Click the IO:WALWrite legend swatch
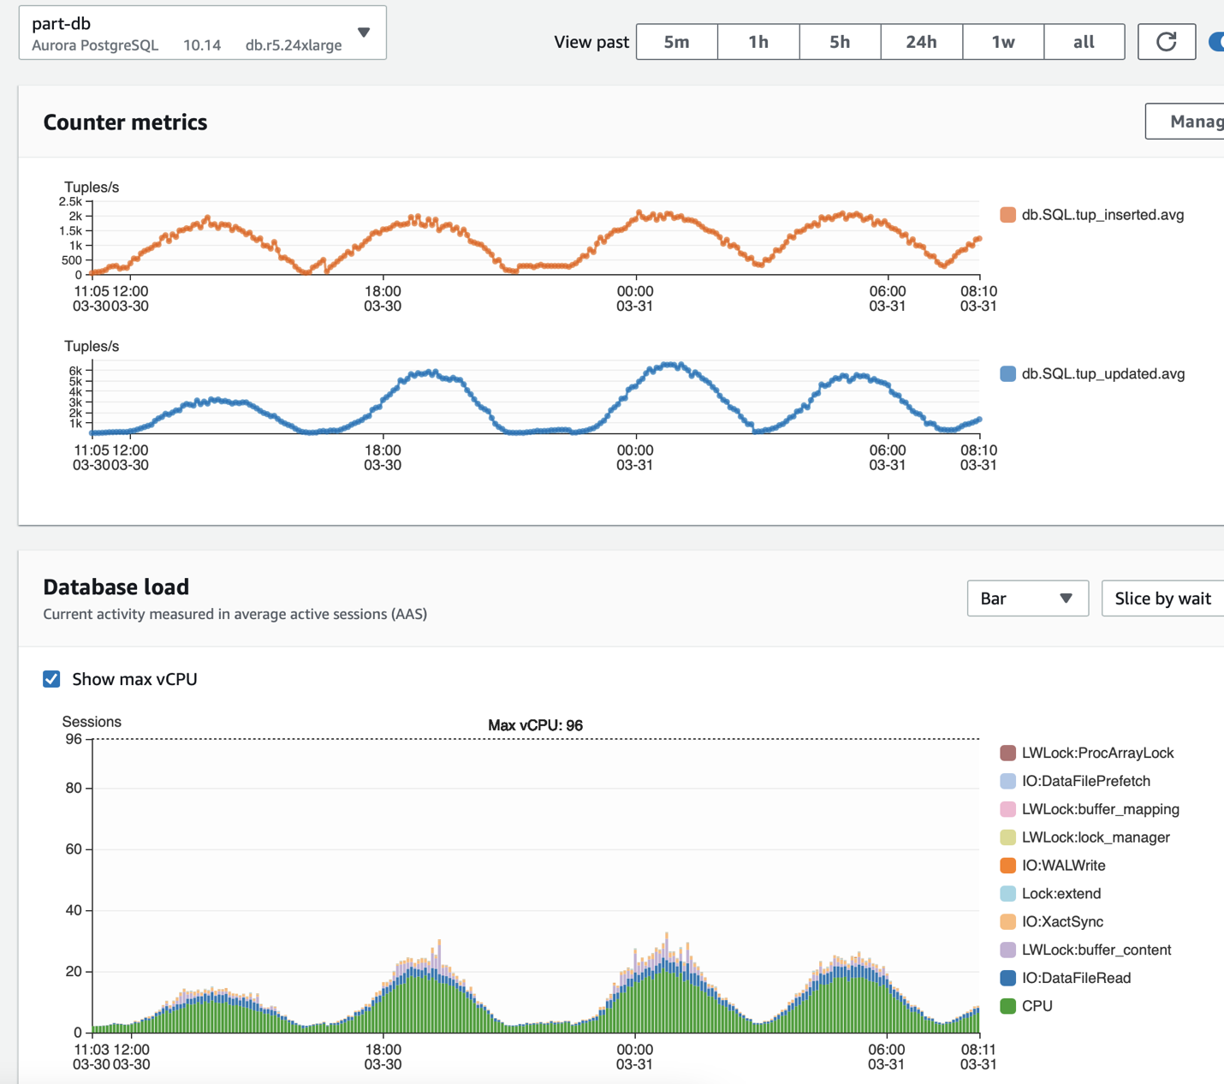This screenshot has height=1084, width=1224. [x=1007, y=866]
